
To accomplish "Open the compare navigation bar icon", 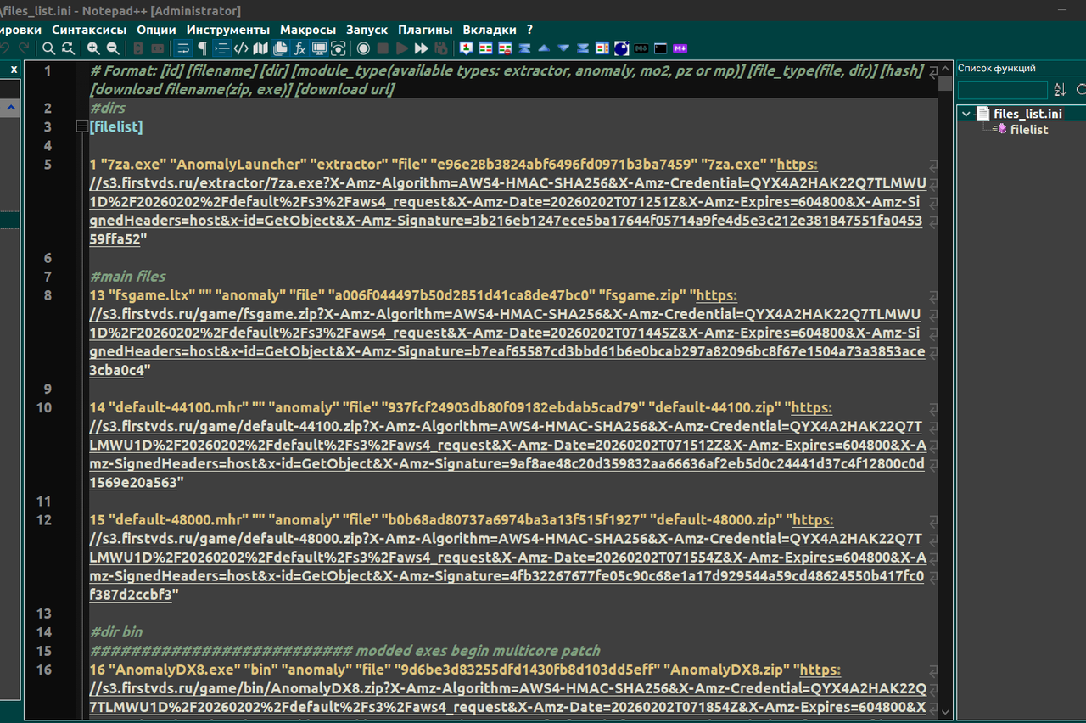I will tap(602, 48).
